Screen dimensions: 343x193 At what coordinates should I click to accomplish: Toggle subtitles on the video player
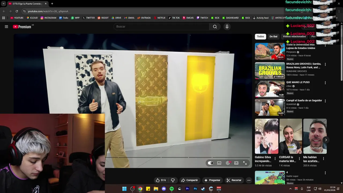point(219,163)
